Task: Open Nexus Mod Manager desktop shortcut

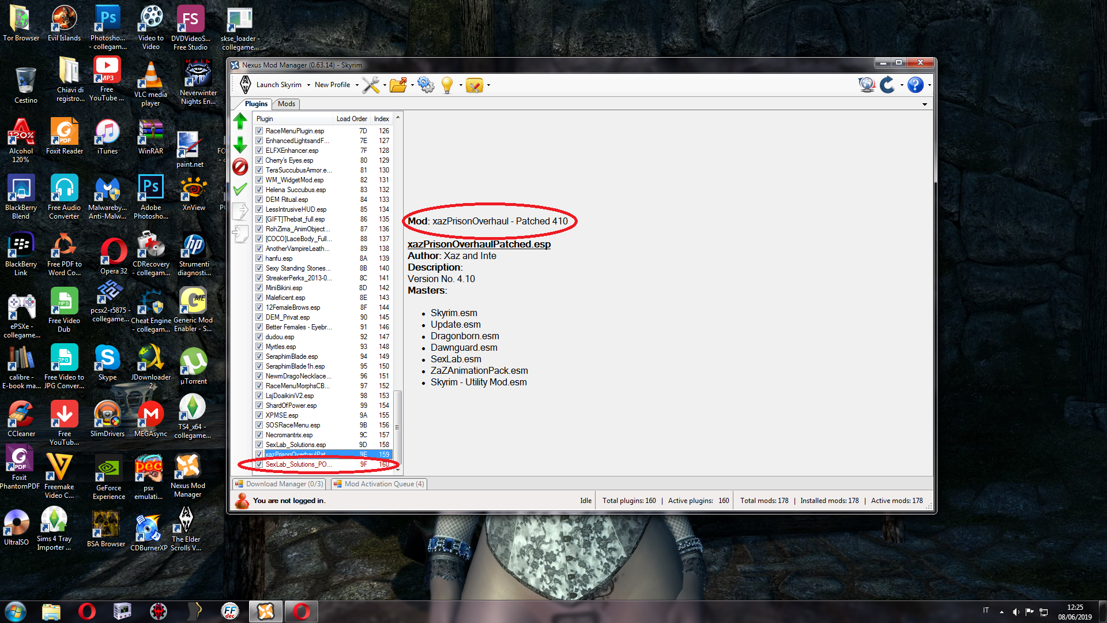Action: pos(187,476)
